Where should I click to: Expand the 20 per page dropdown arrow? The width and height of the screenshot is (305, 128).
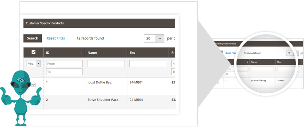[x=160, y=38]
